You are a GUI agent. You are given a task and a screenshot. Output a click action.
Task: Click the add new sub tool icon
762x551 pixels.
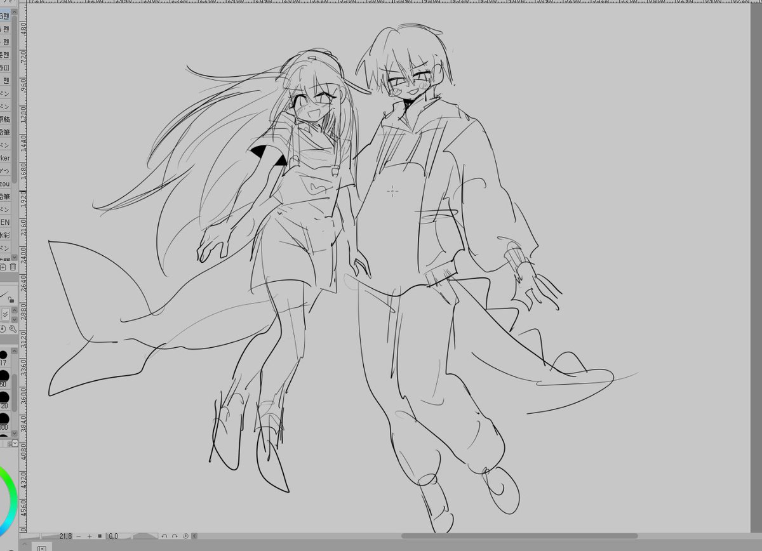(3, 267)
